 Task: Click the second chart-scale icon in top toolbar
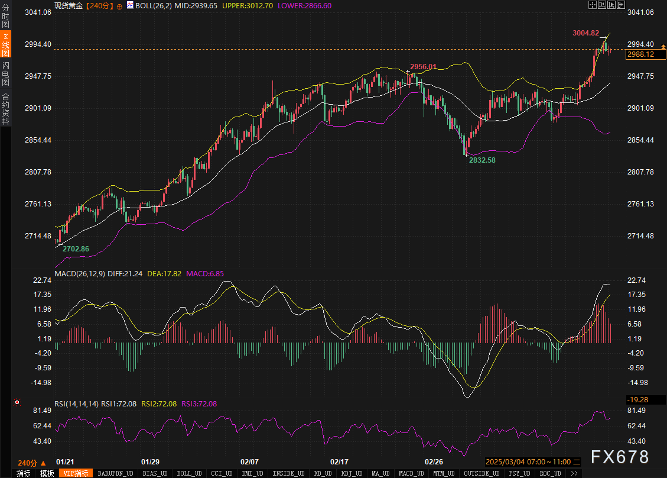pyautogui.click(x=602, y=5)
